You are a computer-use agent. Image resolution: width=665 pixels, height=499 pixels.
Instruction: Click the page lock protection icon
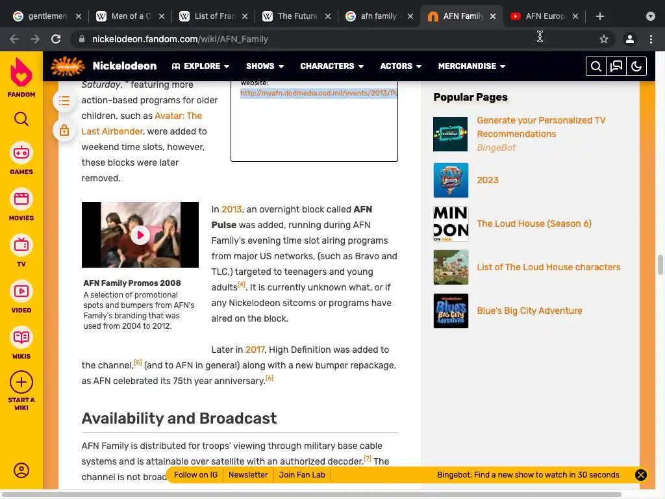[64, 130]
